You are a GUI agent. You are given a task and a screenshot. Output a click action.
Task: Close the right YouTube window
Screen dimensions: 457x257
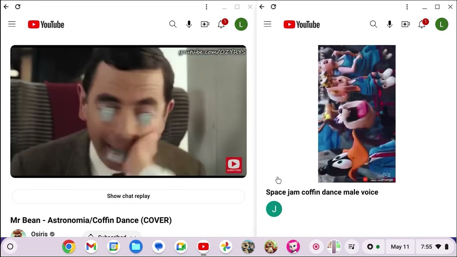click(450, 7)
